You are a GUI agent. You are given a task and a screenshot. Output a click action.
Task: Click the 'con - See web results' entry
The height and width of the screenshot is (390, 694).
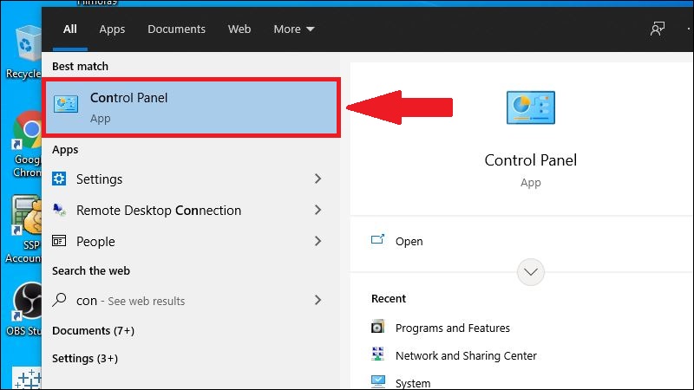tap(131, 301)
